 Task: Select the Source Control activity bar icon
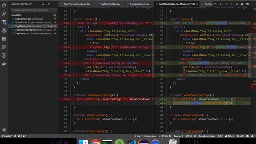coord(4,22)
